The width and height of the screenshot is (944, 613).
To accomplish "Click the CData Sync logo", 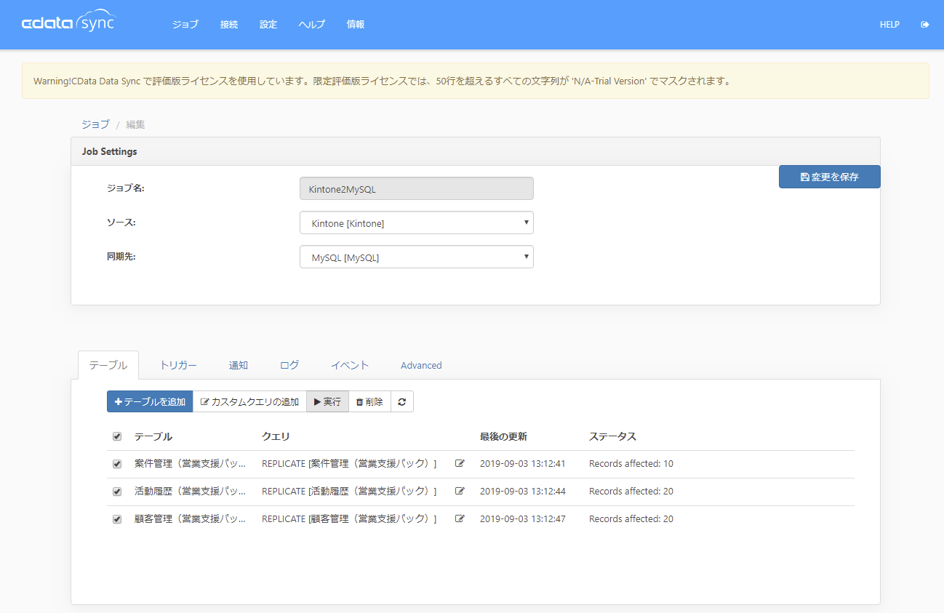I will click(x=68, y=22).
